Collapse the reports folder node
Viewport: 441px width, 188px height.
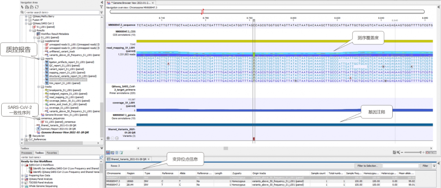(38, 58)
